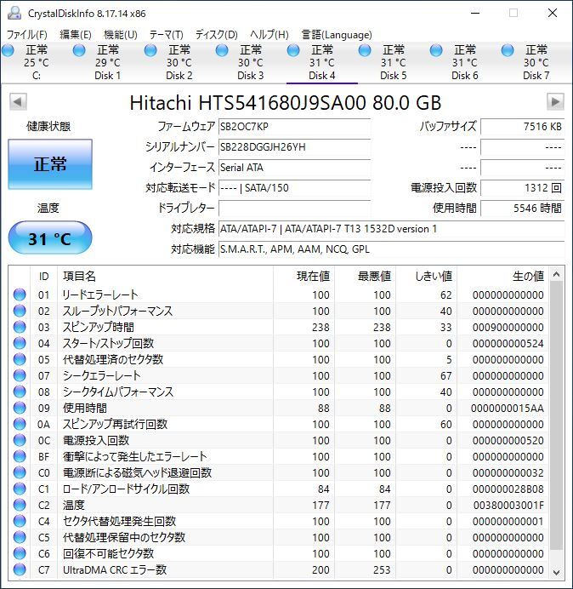Click status orb for ID 0C 電源投入回数
This screenshot has width=573, height=589.
coord(20,440)
